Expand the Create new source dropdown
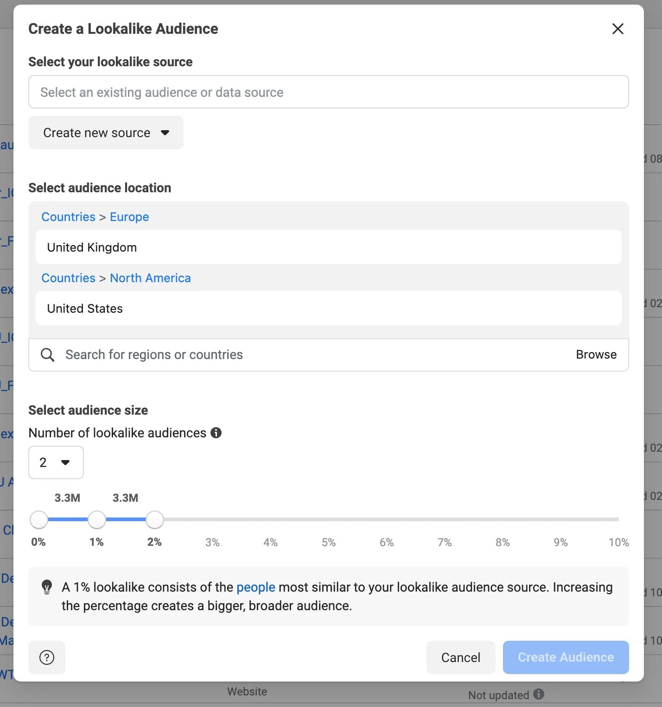The height and width of the screenshot is (707, 662). (x=106, y=133)
